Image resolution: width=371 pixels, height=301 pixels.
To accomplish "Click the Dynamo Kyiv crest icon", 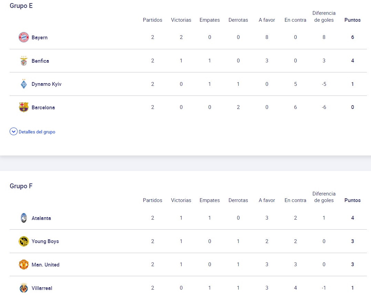I will pyautogui.click(x=23, y=84).
